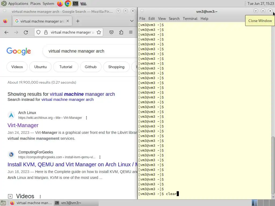Open the Virt-Manager result link
Screen dimensions: 275x206
[23, 125]
